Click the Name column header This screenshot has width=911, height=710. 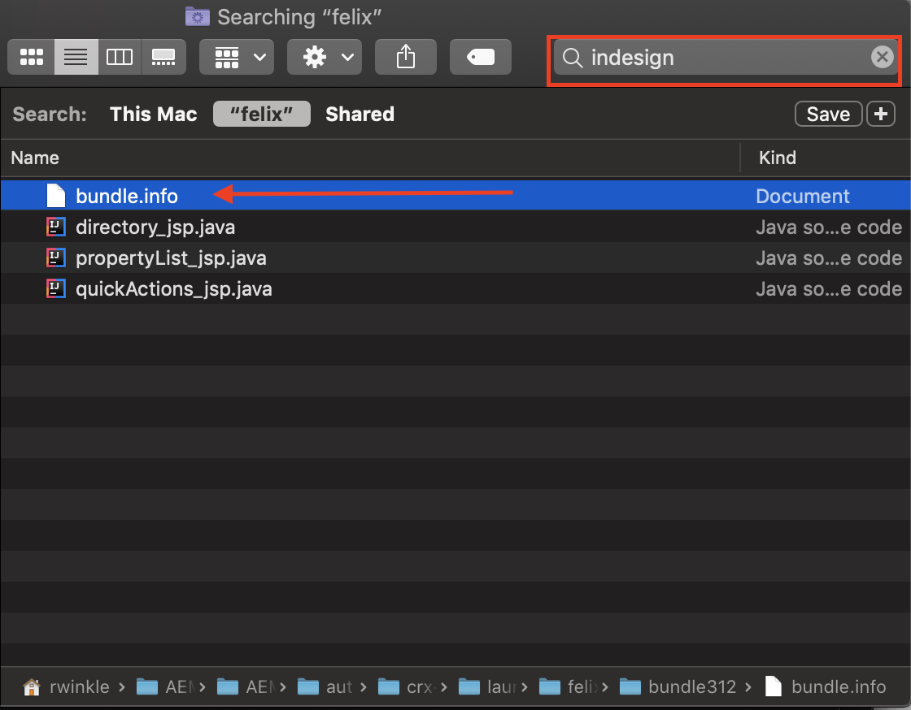(35, 158)
